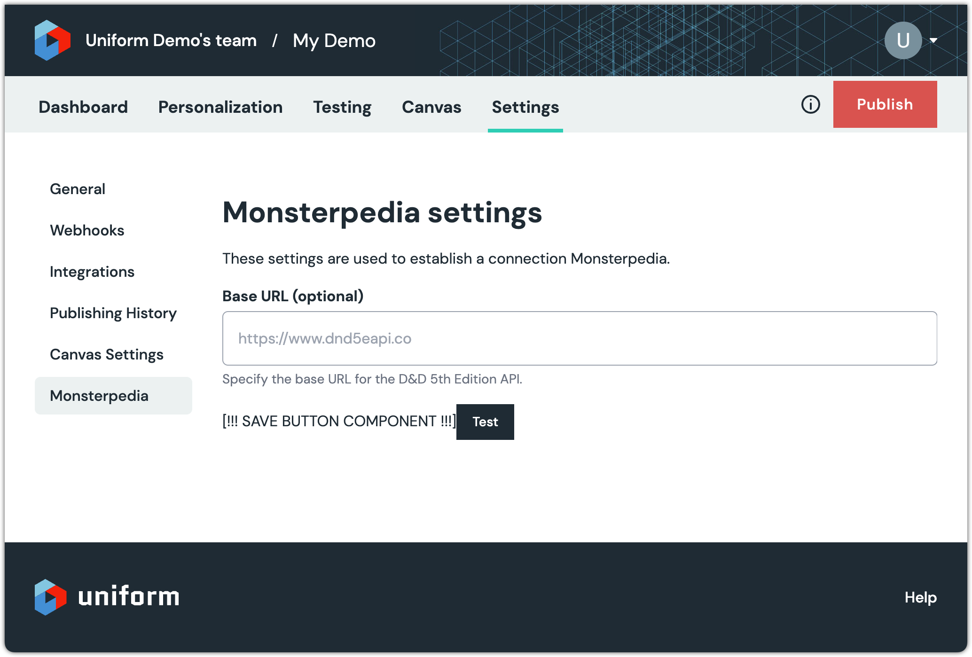Select Canvas Settings in the sidebar
The width and height of the screenshot is (972, 657).
click(x=107, y=354)
